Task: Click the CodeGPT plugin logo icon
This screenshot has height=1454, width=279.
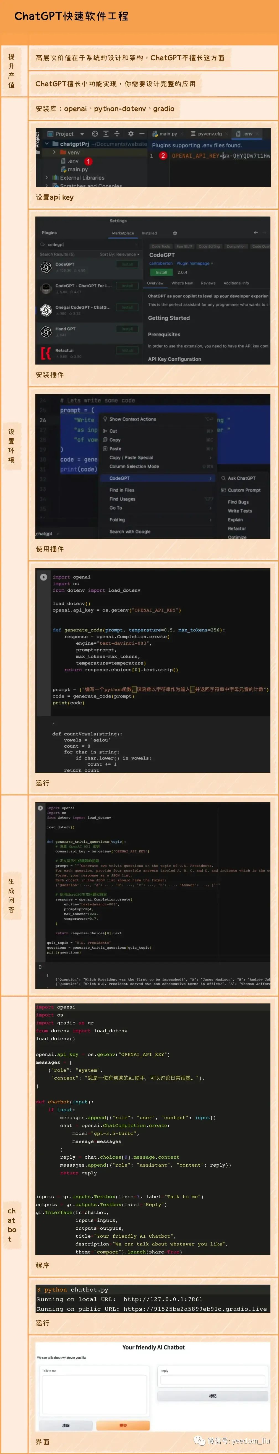Action: coord(46,267)
